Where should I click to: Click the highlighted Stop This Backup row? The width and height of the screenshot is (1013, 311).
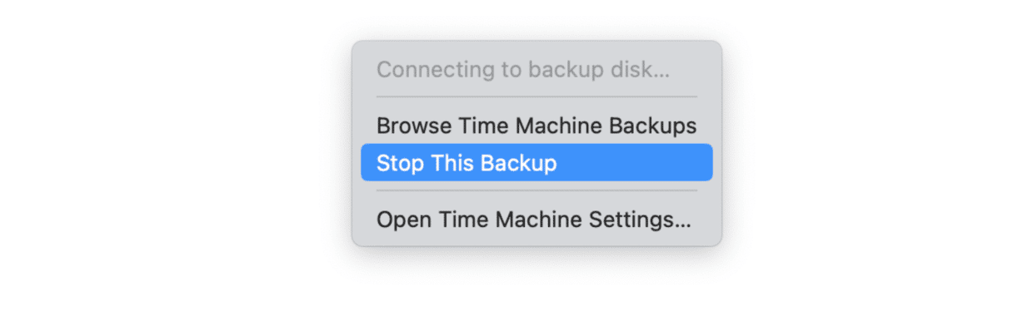point(536,162)
